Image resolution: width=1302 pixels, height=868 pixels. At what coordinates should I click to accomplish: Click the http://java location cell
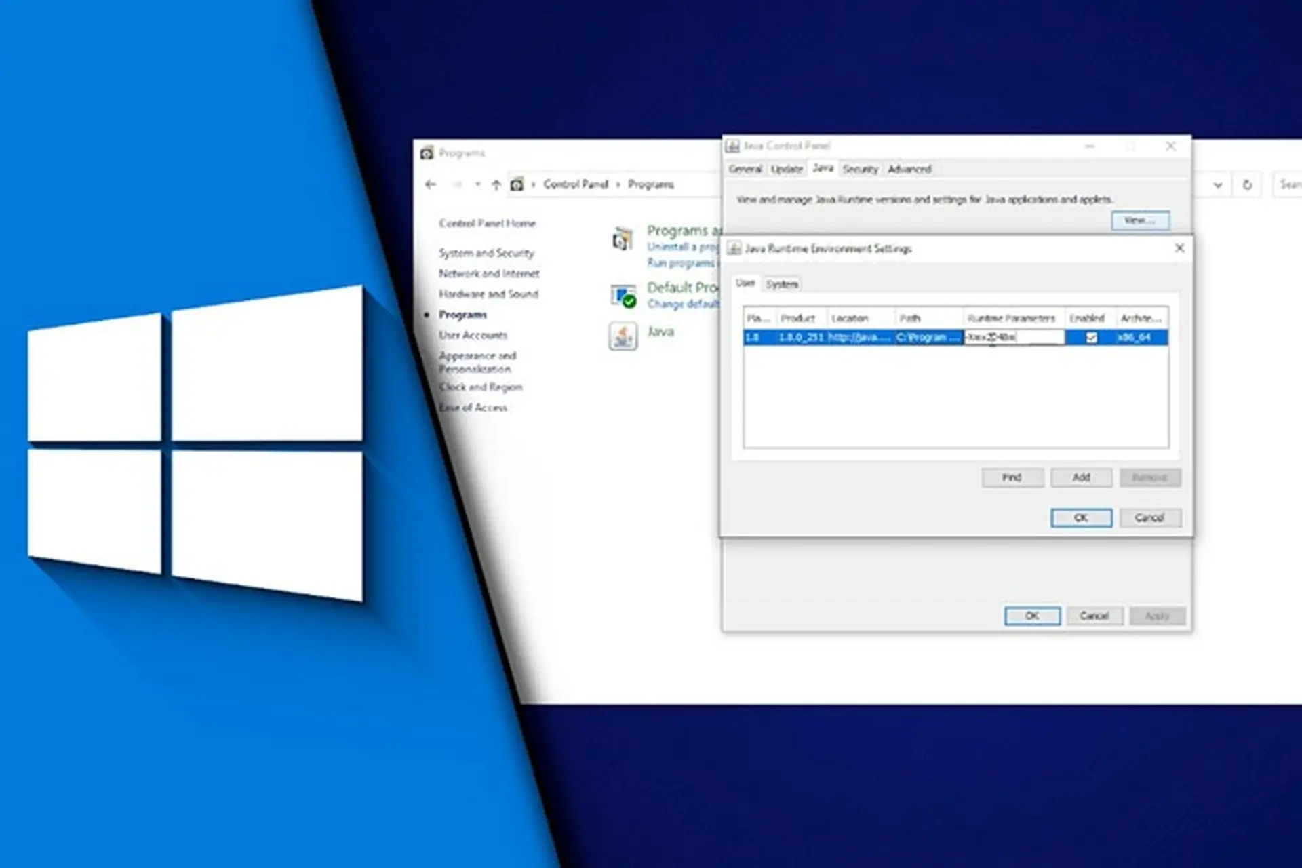[x=859, y=337]
